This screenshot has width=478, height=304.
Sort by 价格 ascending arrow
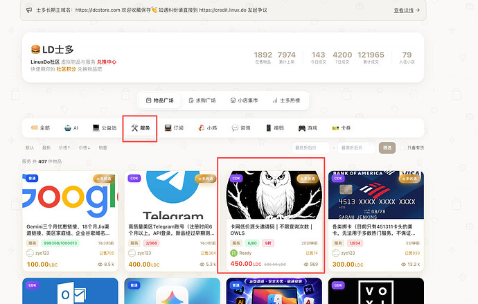[64, 147]
